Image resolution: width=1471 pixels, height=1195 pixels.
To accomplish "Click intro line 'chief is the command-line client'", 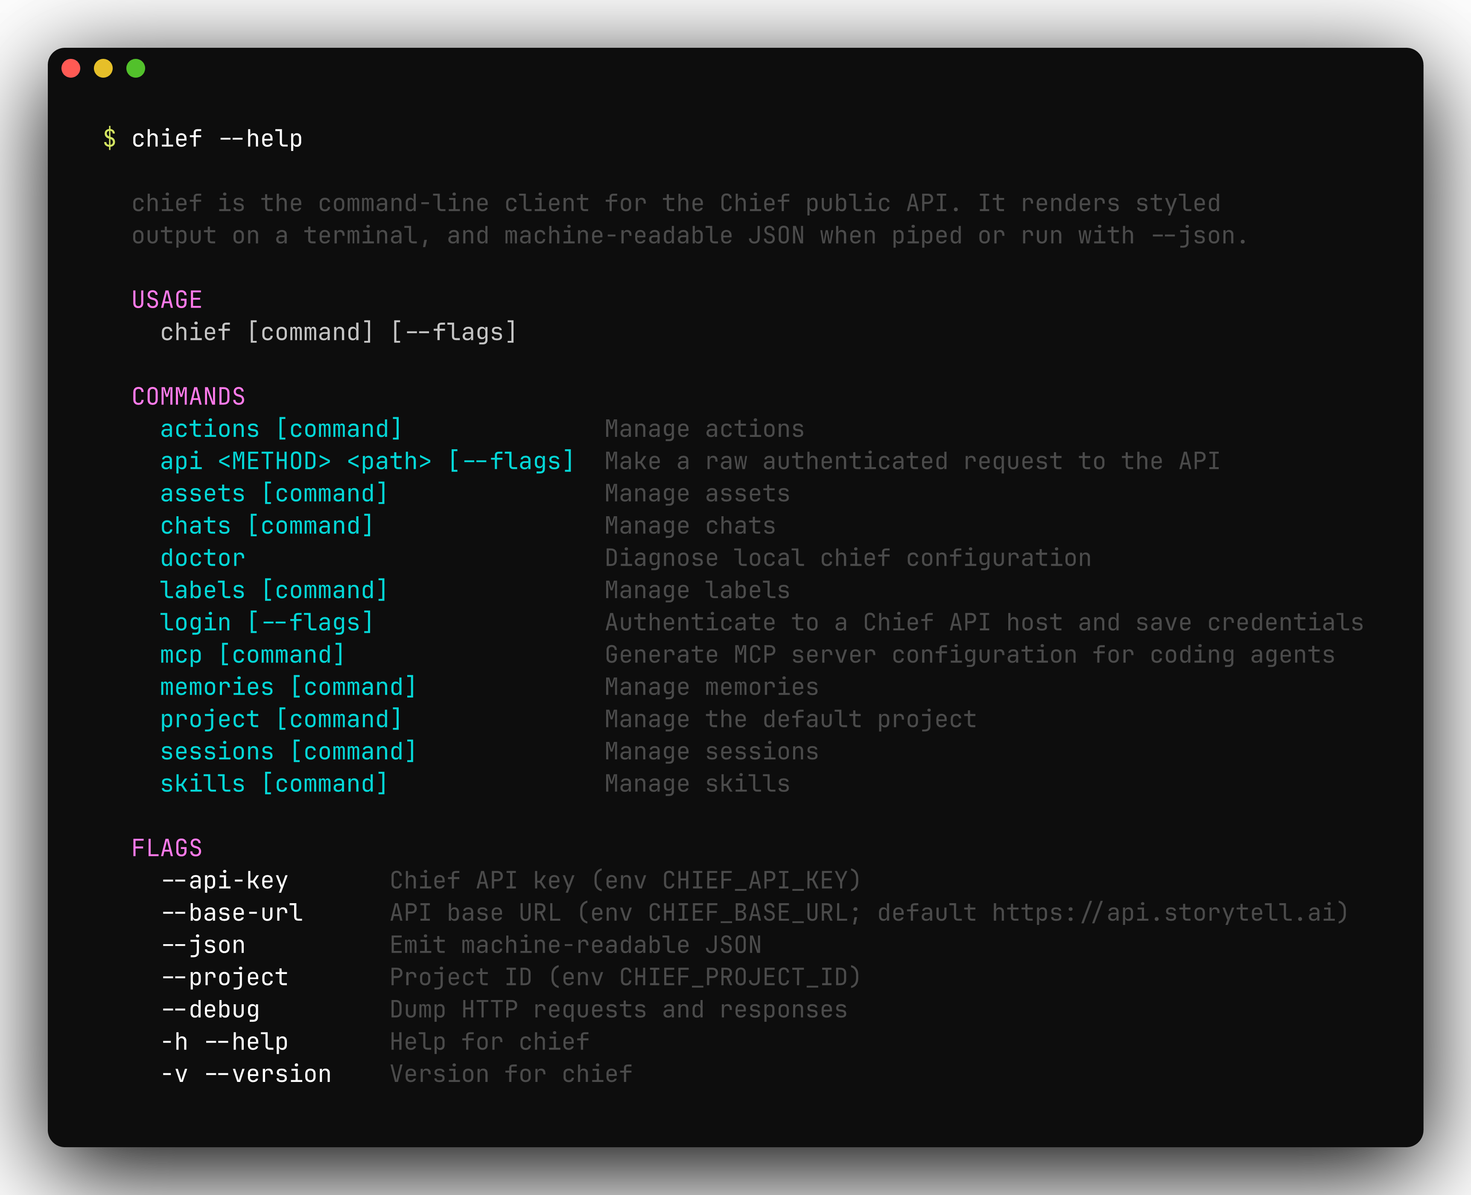I will (x=676, y=203).
